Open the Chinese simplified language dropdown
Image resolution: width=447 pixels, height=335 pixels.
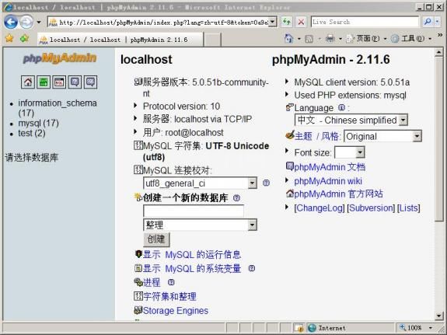coord(403,120)
